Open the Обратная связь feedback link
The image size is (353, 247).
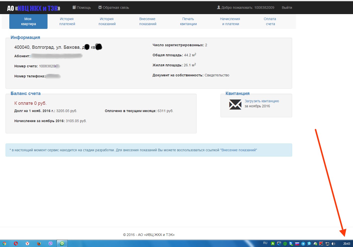click(x=114, y=8)
